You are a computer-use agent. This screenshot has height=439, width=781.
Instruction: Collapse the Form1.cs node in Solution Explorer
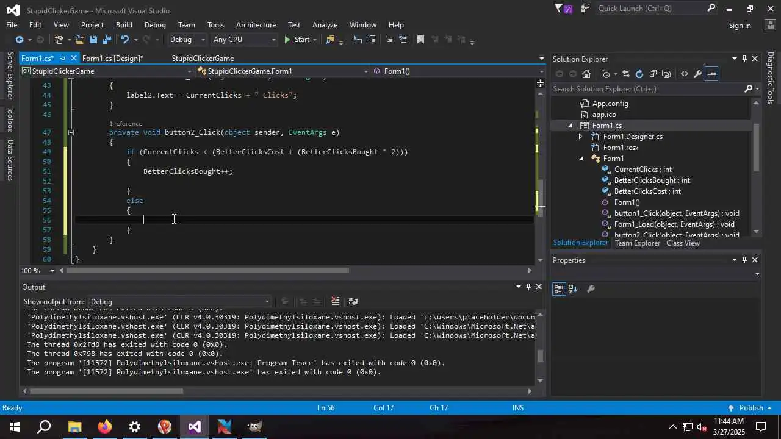[570, 126]
